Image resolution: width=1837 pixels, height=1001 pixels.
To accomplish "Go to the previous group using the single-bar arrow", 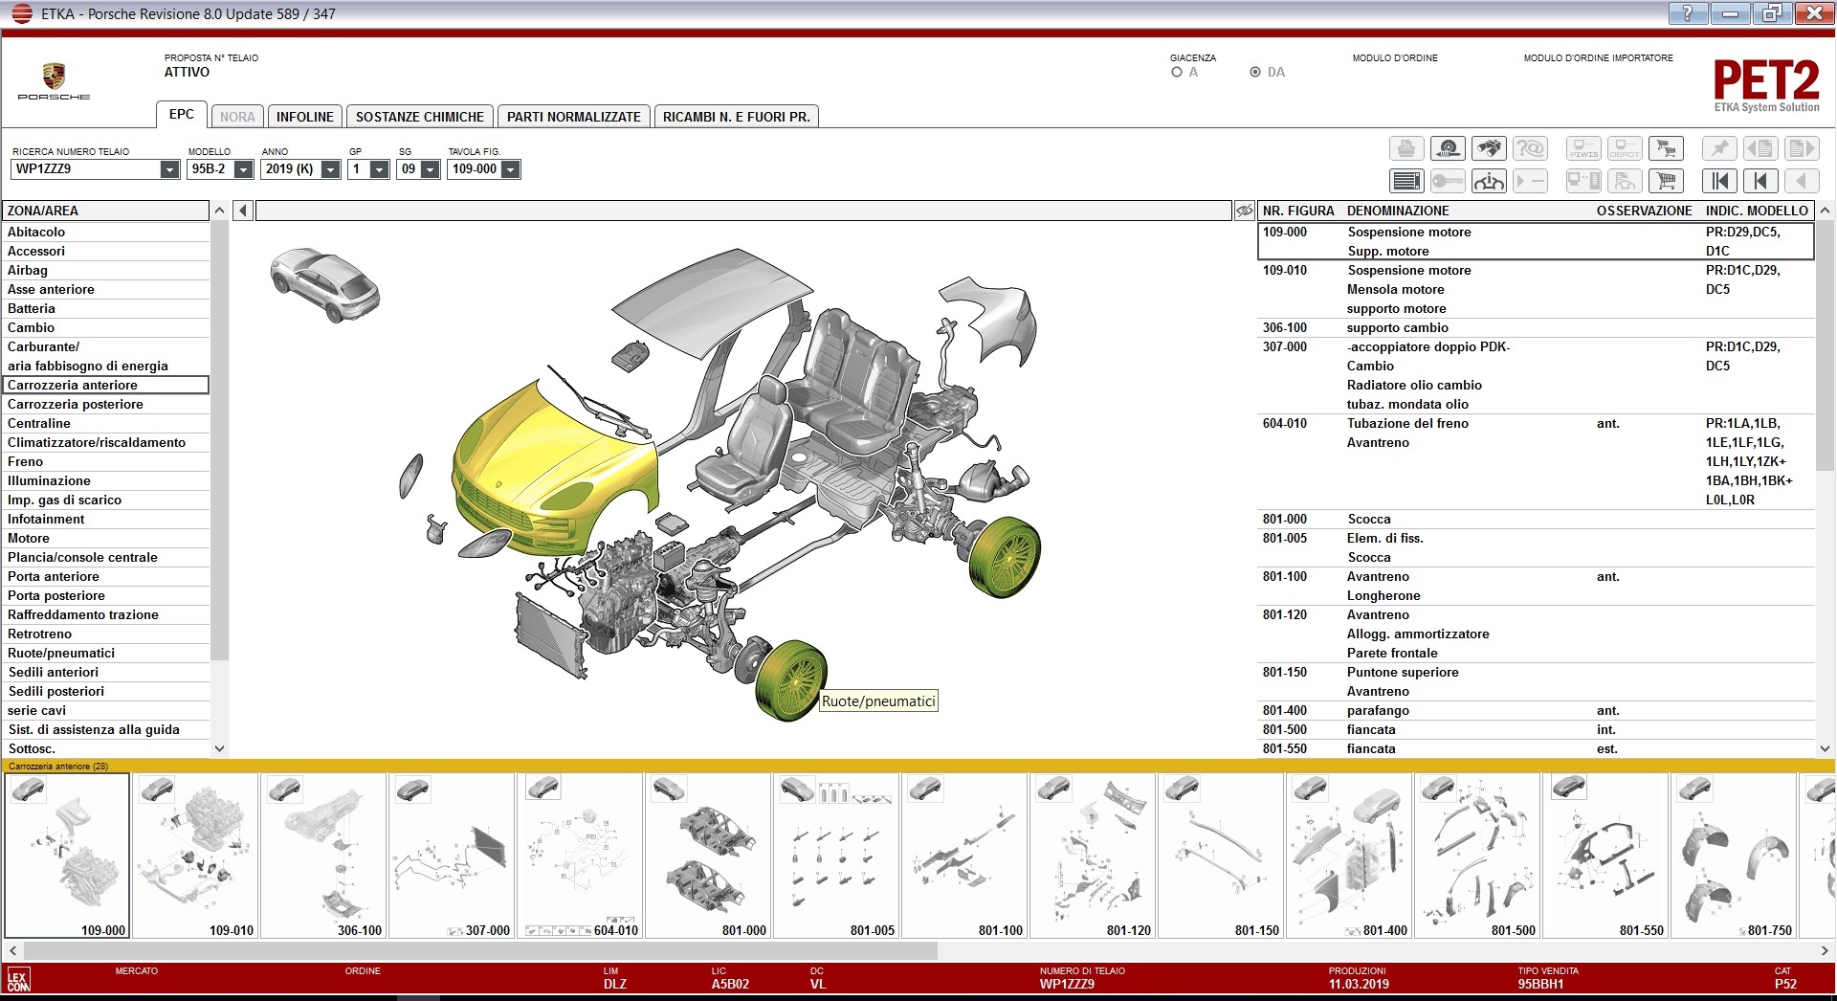I will (1760, 181).
